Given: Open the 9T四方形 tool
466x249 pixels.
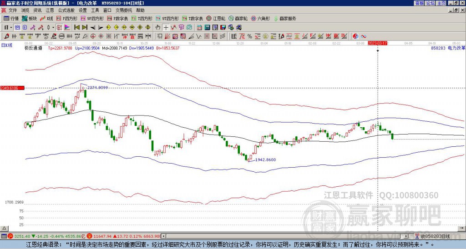Looking at the screenshot, I should click(x=167, y=18).
